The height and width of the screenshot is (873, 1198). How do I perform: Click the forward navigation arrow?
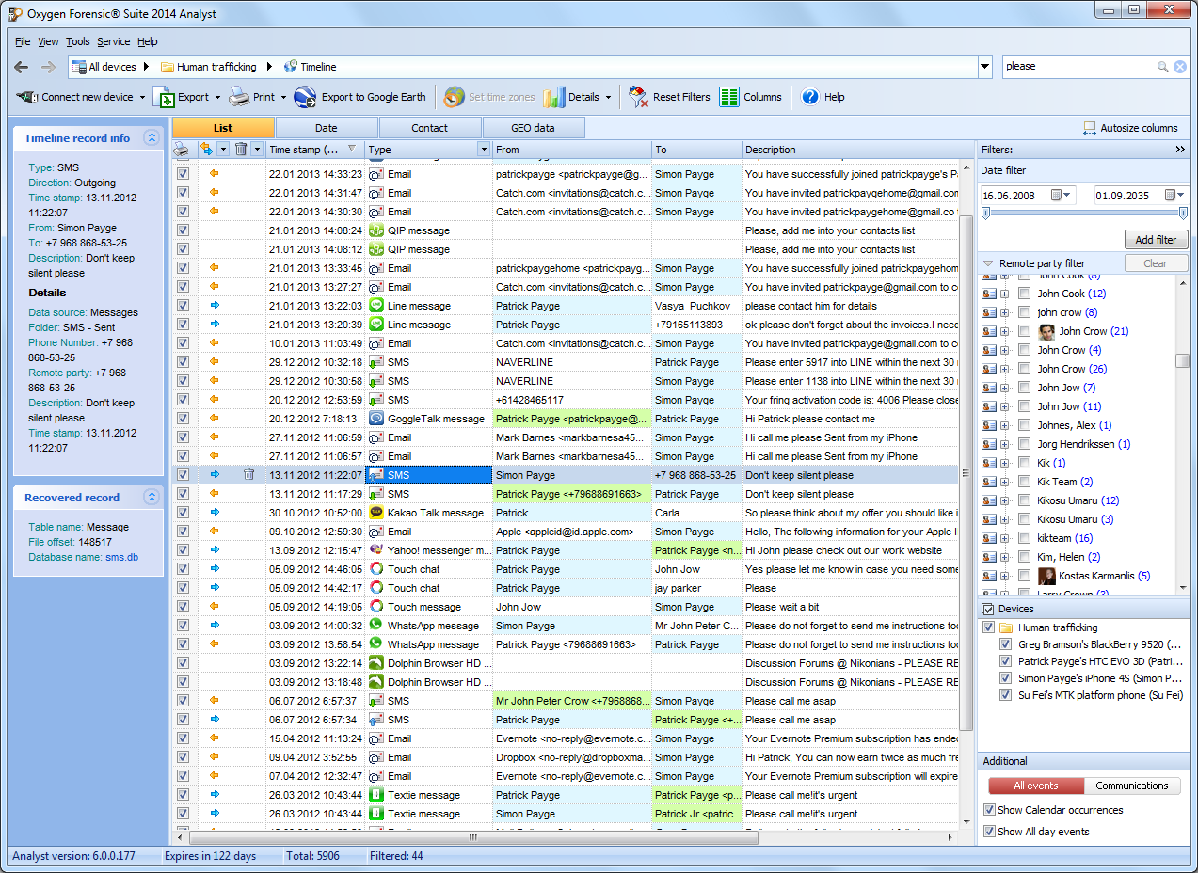click(x=48, y=67)
